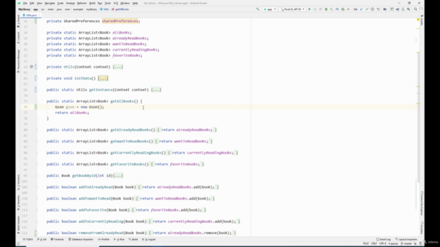
Task: Click the Stop square icon in toolbar
Action: (x=349, y=9)
